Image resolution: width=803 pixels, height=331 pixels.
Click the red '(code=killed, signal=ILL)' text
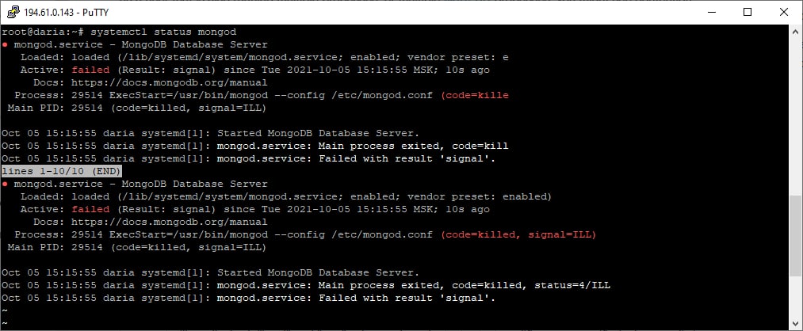518,235
